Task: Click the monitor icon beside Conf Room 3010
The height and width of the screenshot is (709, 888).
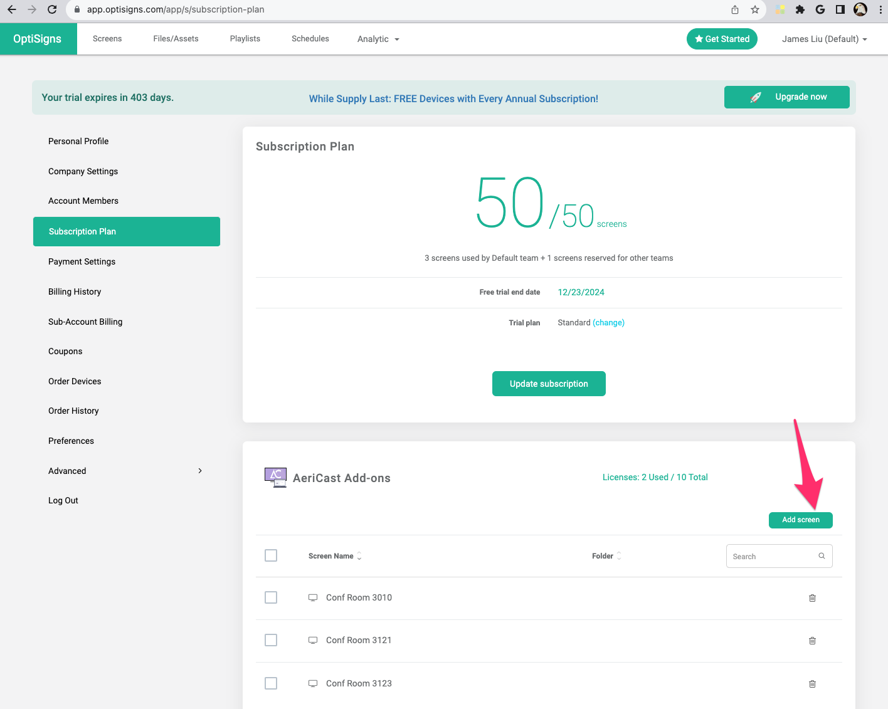Action: tap(313, 598)
